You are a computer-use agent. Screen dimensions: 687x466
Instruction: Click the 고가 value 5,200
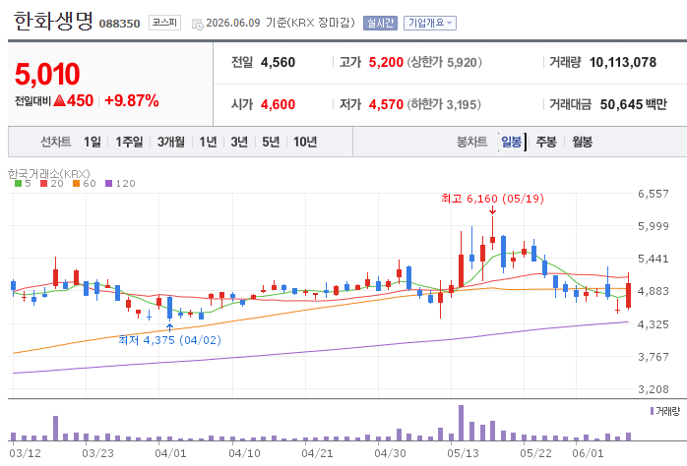pos(386,62)
